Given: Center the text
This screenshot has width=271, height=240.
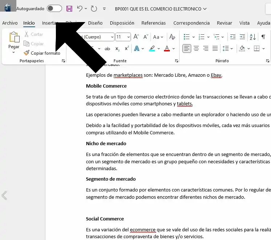Looking at the screenshot, I should click(x=196, y=49).
